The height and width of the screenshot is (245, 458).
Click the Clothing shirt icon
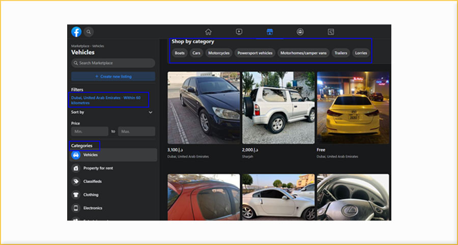pos(76,195)
